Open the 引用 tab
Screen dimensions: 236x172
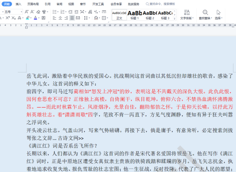coord(47,4)
